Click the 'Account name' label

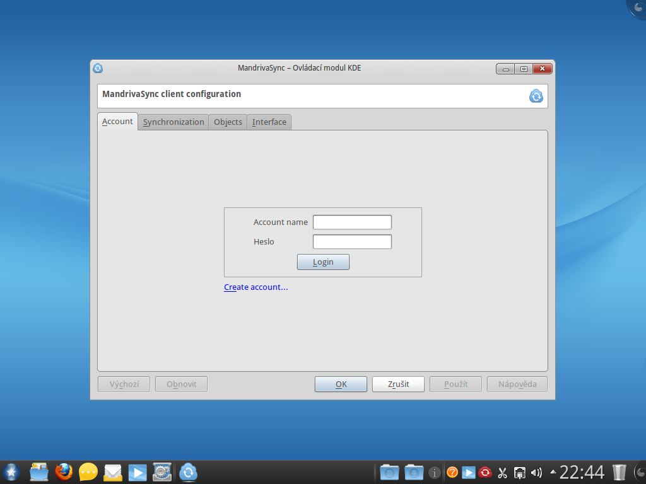click(281, 222)
